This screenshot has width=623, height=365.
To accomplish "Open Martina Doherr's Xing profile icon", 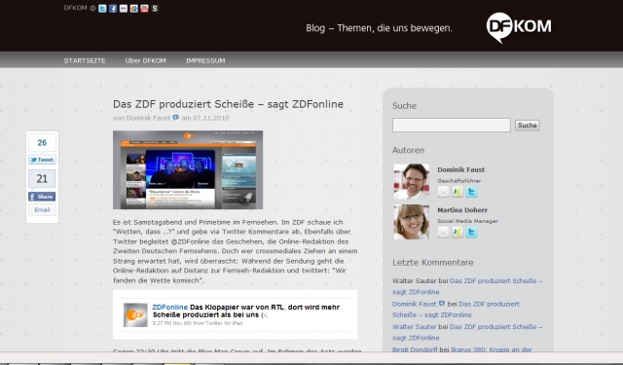I will tap(457, 233).
